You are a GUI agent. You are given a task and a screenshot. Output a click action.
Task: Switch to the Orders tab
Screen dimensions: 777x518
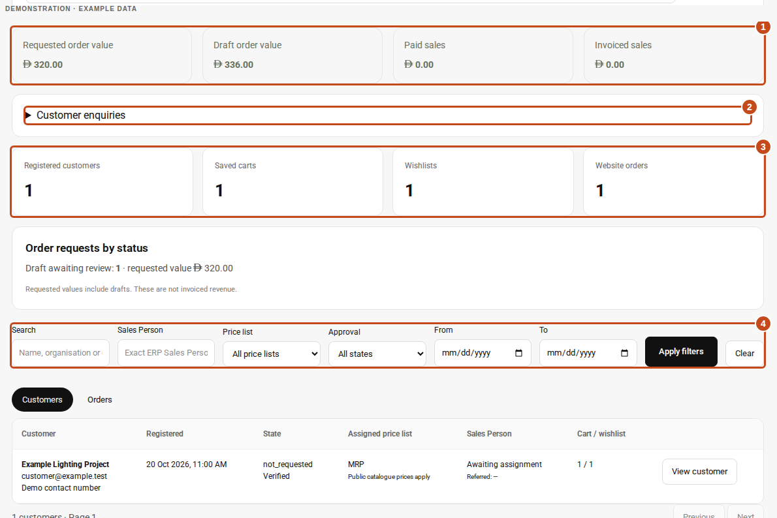(x=100, y=400)
